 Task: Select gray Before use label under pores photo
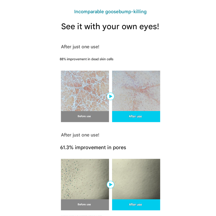pos(85,205)
